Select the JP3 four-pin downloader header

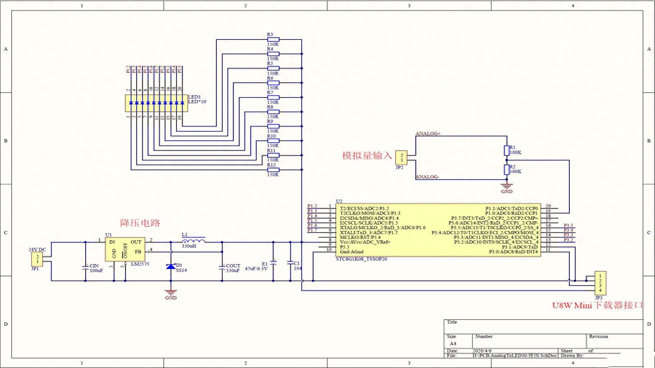point(600,283)
